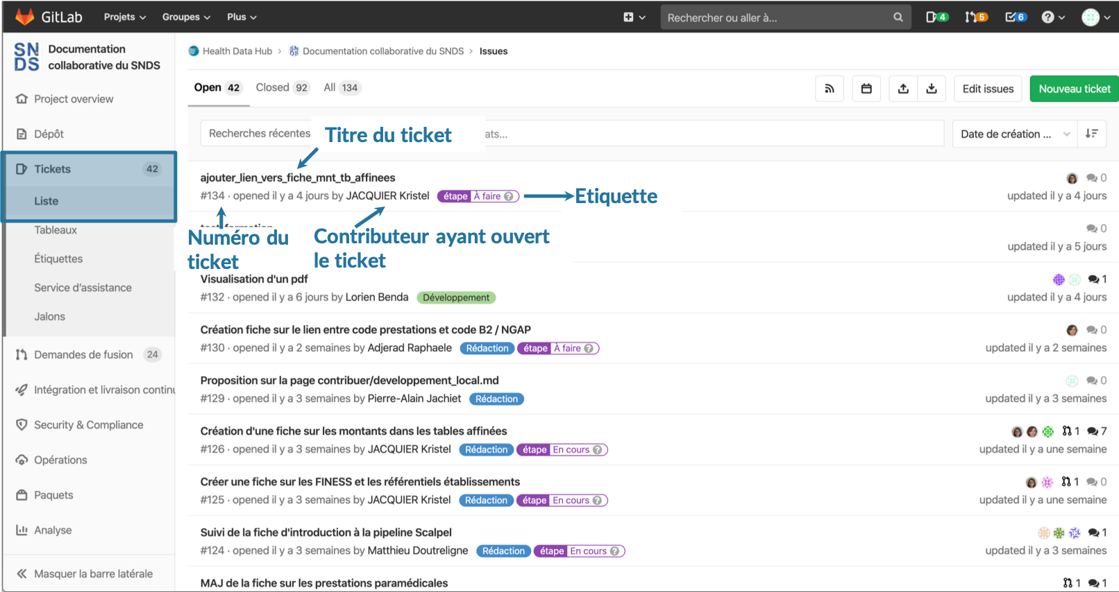Focus the Rechercher ou aller à search field

(777, 17)
